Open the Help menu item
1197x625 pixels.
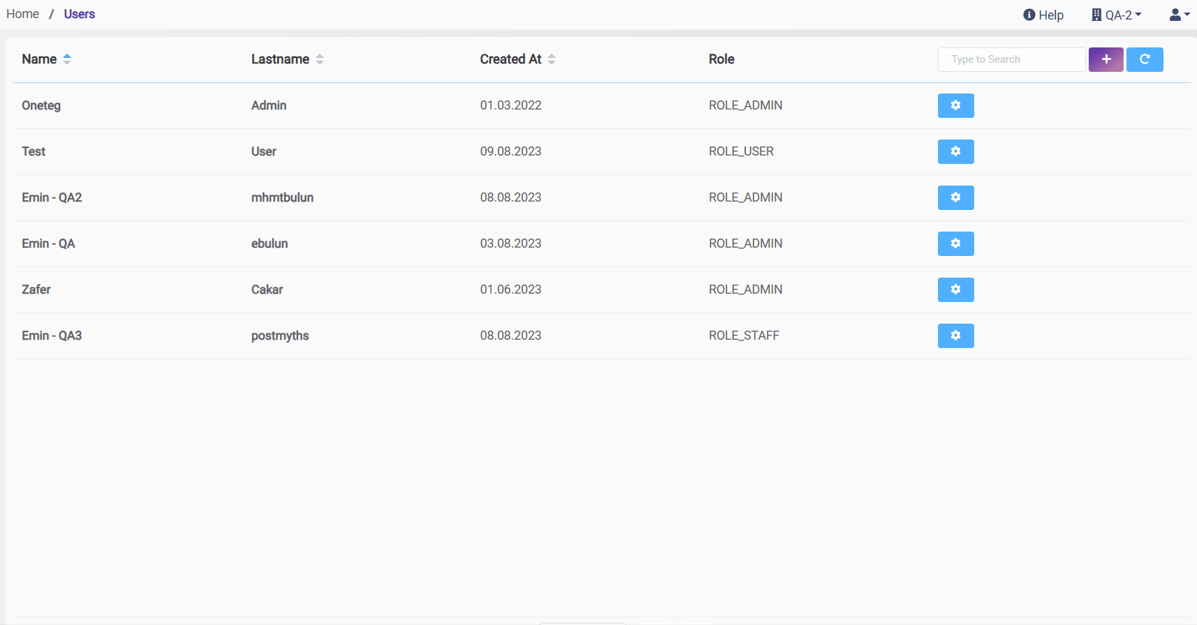coord(1043,15)
